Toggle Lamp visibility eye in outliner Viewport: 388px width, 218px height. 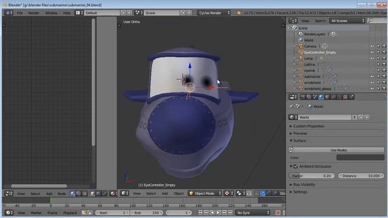[372, 58]
